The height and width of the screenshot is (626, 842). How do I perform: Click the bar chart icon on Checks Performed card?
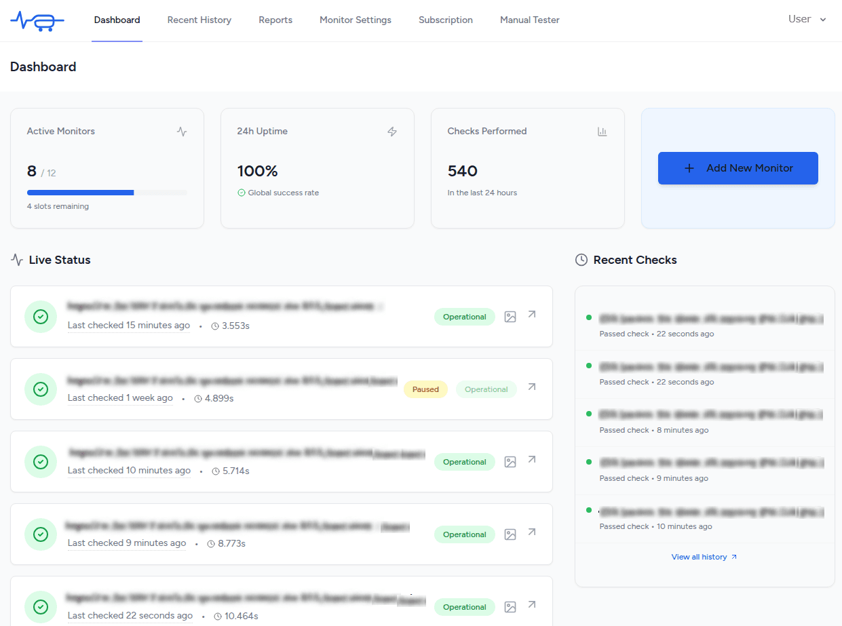pos(602,132)
